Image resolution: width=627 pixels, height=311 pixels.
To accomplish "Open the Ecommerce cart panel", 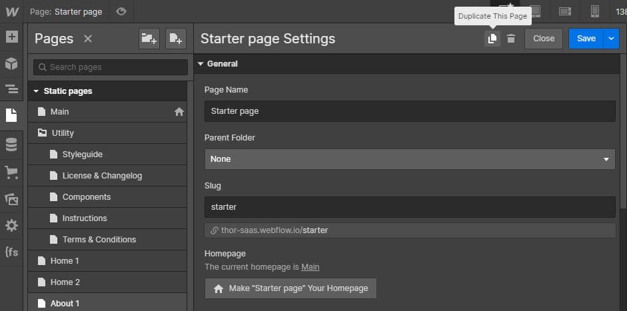I will [x=11, y=172].
